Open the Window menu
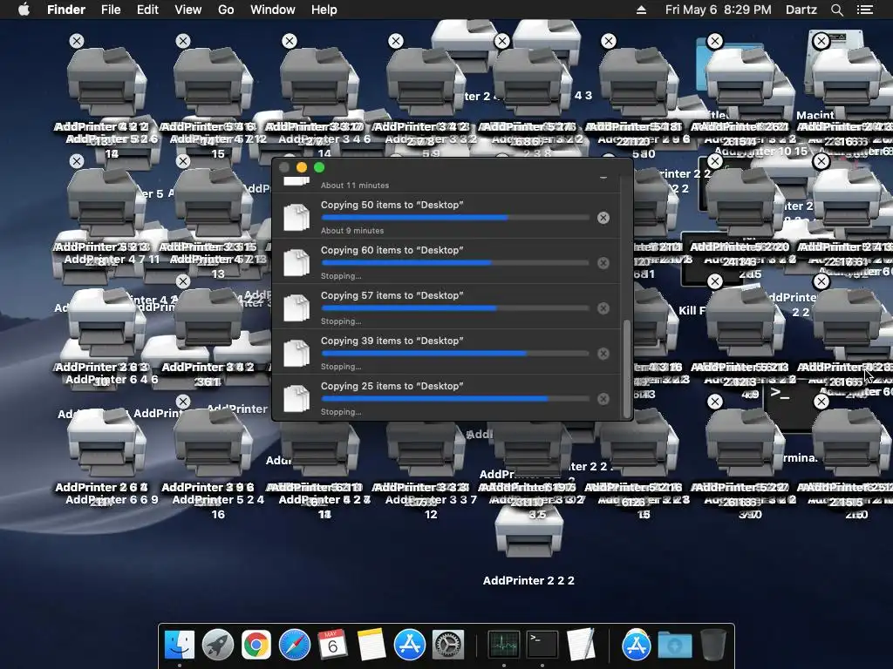Image resolution: width=893 pixels, height=669 pixels. click(273, 10)
